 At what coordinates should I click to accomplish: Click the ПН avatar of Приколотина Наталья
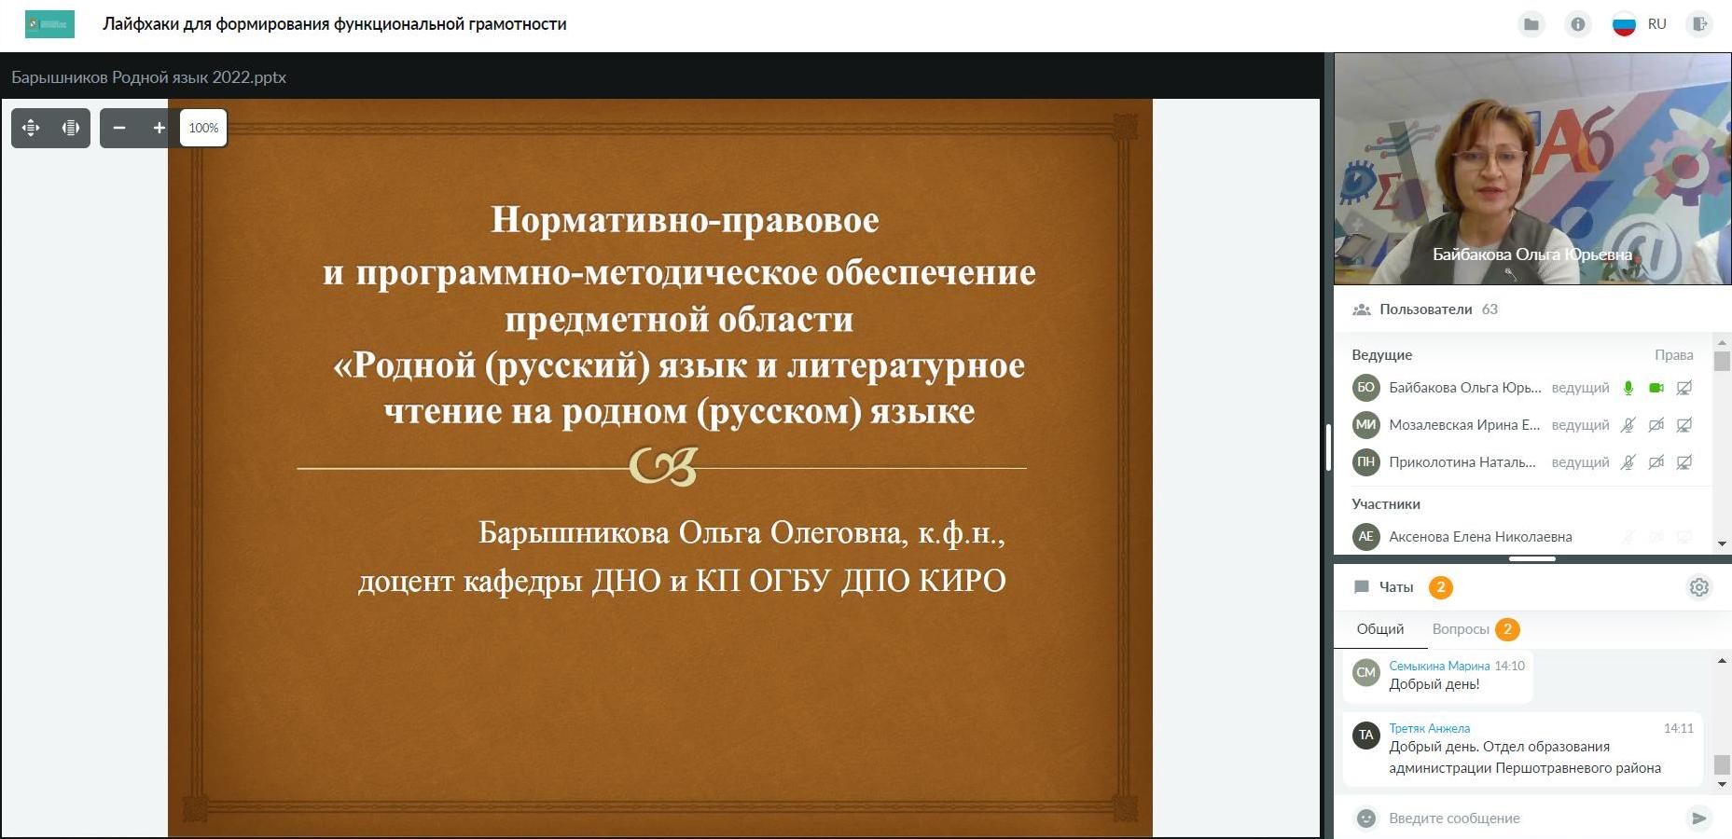(1366, 462)
